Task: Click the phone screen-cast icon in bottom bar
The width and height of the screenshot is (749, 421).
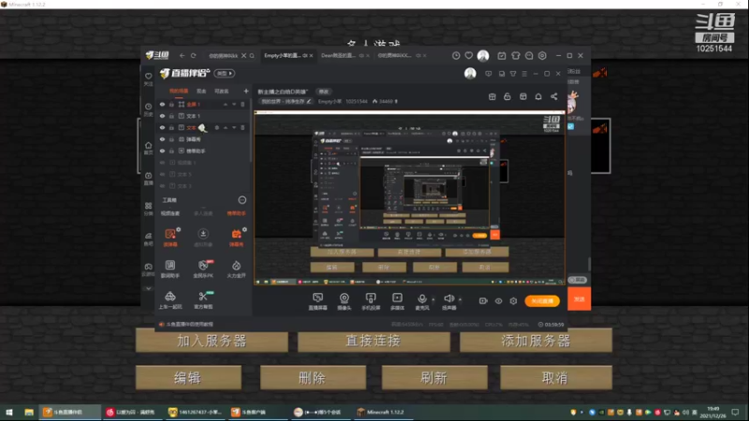Action: click(x=371, y=298)
